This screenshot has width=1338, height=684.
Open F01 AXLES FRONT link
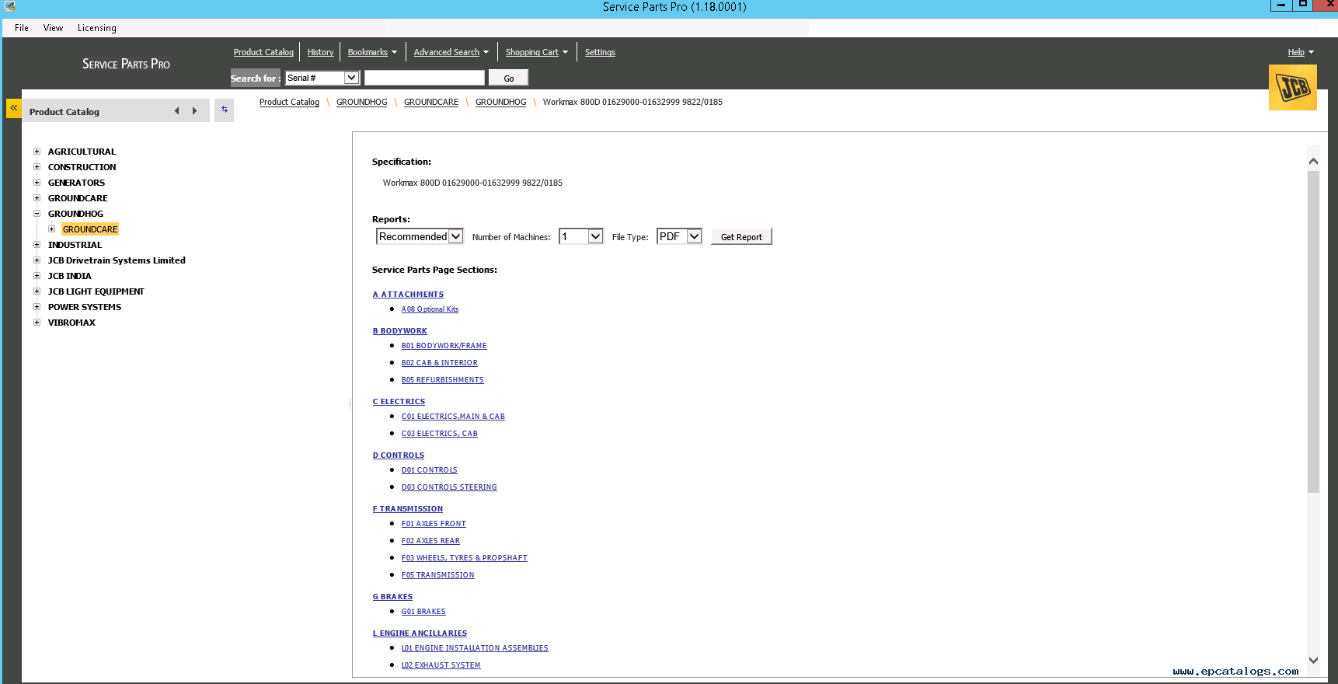pos(434,524)
